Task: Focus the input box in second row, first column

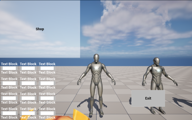Action: (x=9, y=83)
